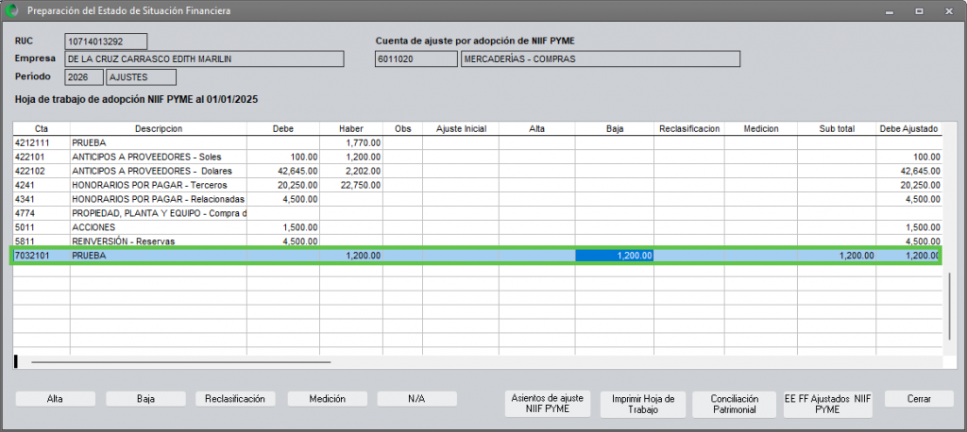Click ANTICIPOS A PROVEEDORES - Soles description
This screenshot has height=432, width=967.
click(159, 157)
